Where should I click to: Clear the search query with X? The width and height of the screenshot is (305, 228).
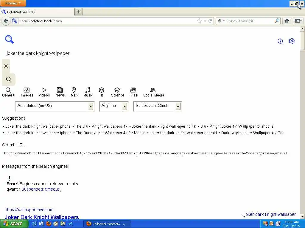click(x=6, y=66)
